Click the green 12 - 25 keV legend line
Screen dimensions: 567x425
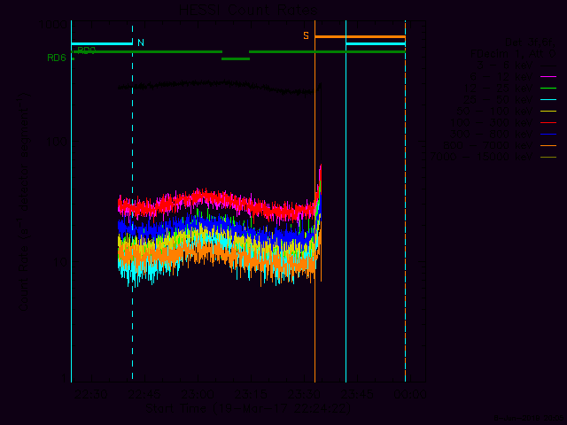(548, 89)
